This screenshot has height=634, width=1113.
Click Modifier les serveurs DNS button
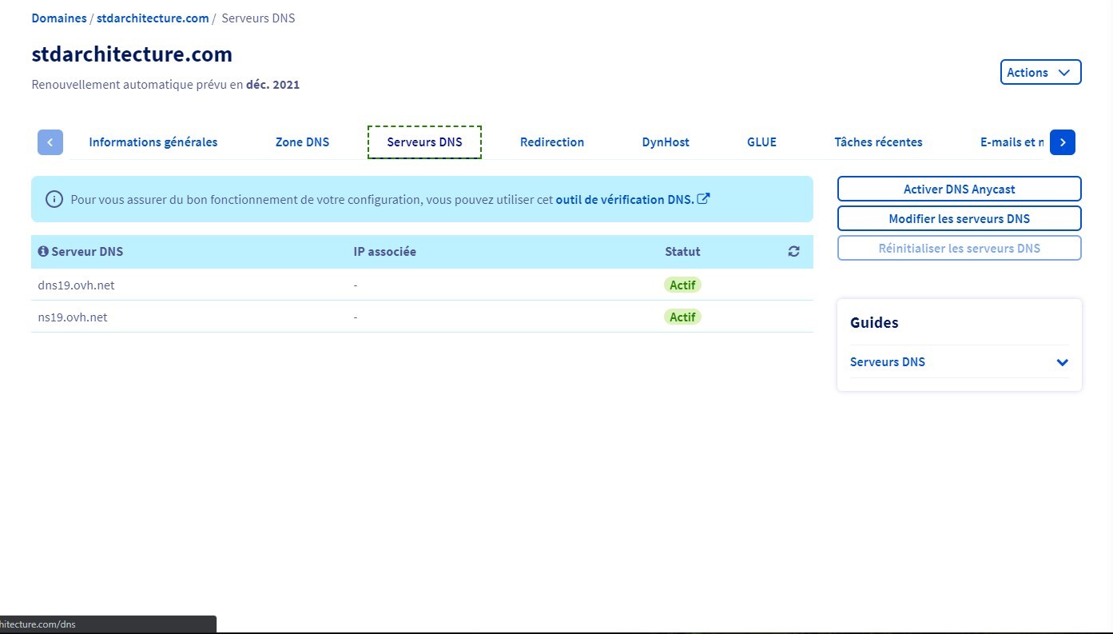click(959, 218)
